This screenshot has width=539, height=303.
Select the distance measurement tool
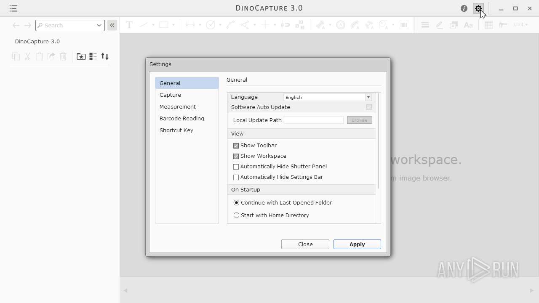click(190, 25)
